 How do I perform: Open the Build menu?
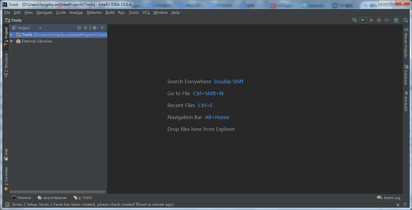click(110, 13)
